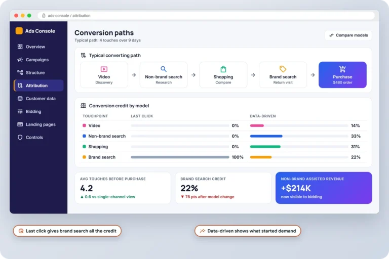Screen dimensions: 389x259
Task: Click the 14% value for Video
Action: 355,125
